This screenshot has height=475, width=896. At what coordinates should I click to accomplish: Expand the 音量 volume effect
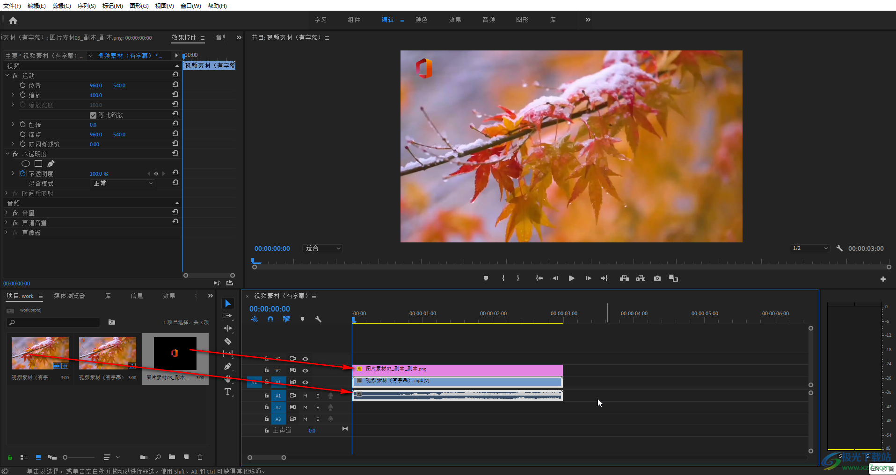[x=7, y=213]
